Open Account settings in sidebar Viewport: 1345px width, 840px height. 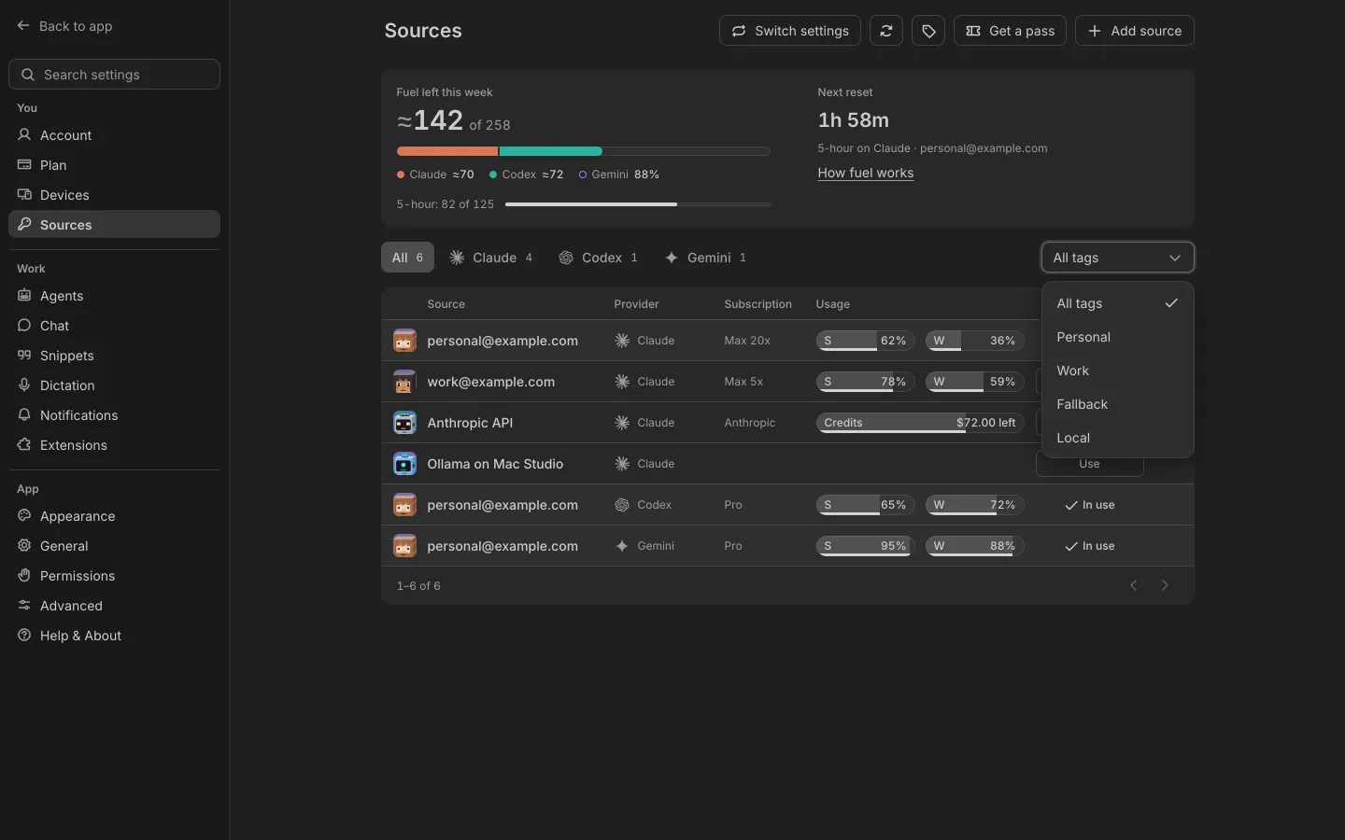point(114,135)
